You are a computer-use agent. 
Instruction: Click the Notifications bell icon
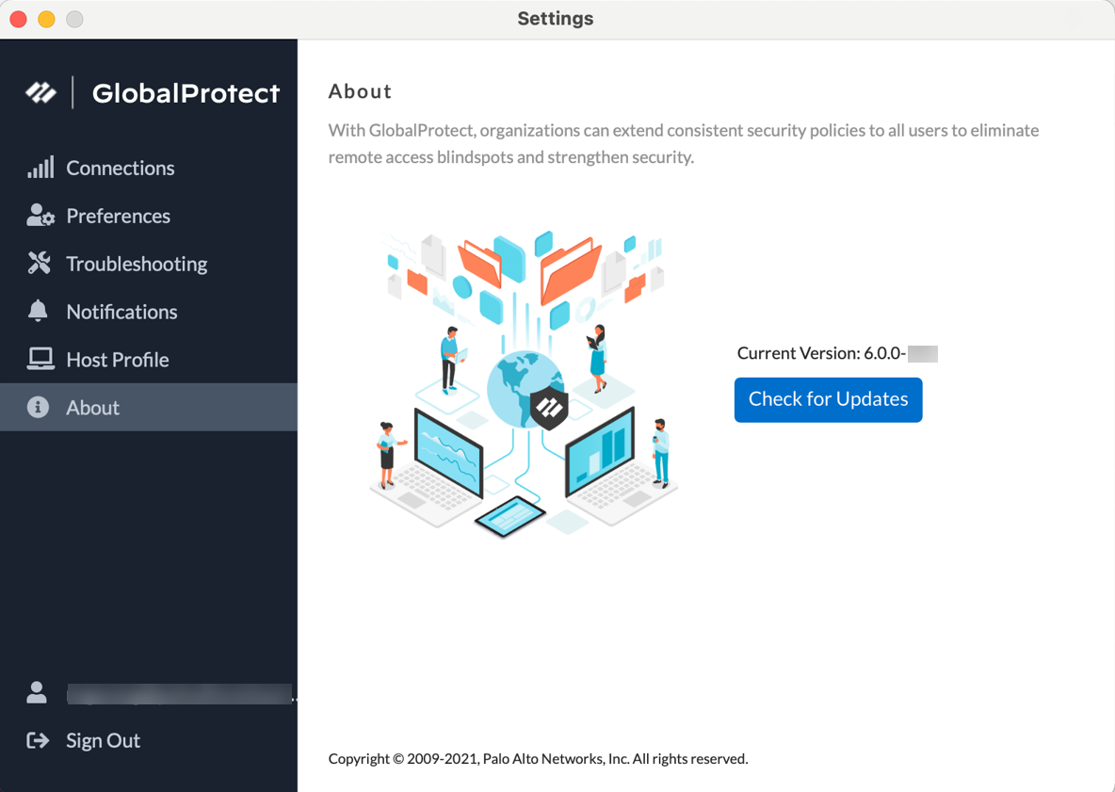tap(38, 311)
